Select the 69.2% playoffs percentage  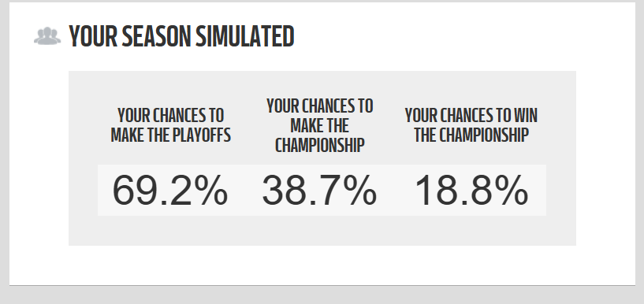click(x=170, y=191)
